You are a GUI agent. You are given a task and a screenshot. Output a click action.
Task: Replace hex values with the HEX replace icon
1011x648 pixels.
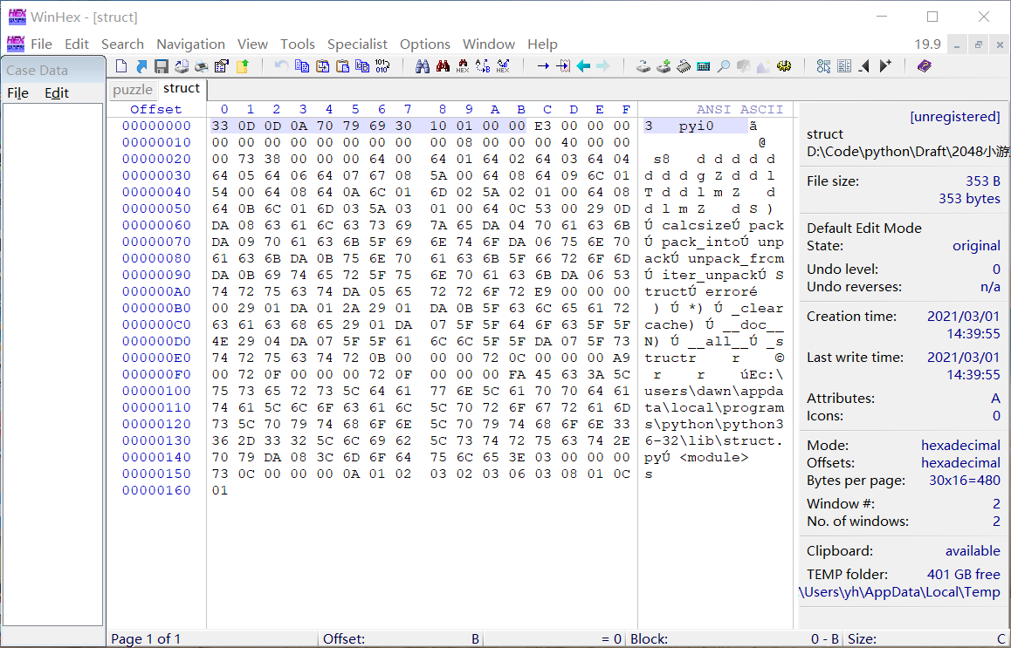click(x=504, y=65)
